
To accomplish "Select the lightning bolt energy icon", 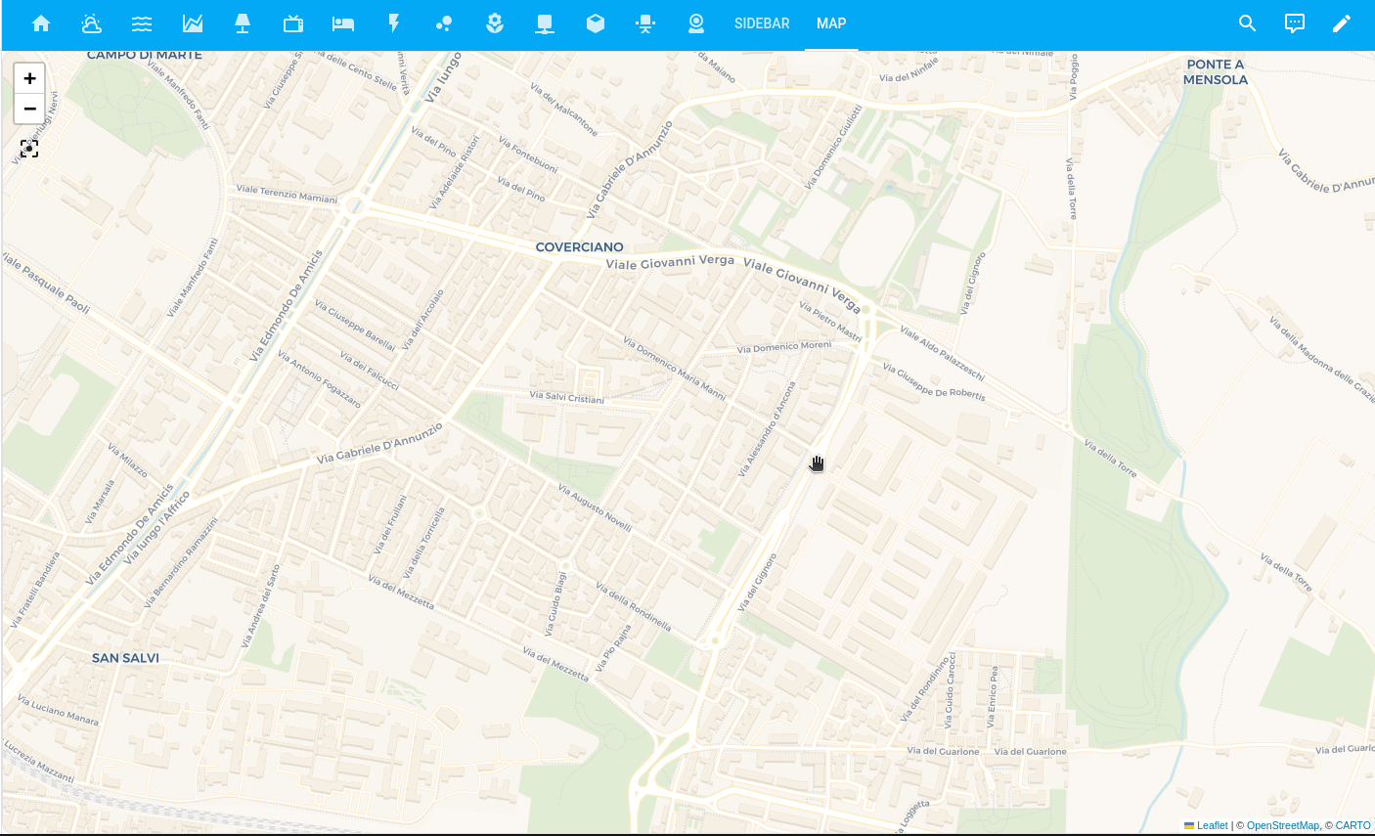I will pyautogui.click(x=394, y=22).
